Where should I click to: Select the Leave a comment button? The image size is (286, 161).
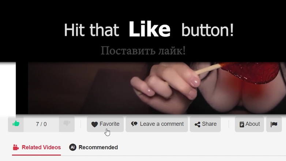[157, 124]
